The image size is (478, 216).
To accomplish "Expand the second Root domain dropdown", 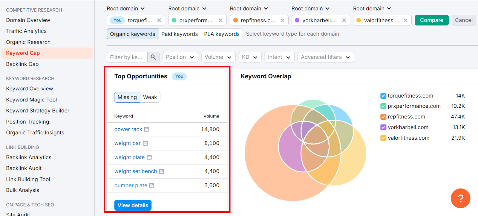I will [x=187, y=8].
